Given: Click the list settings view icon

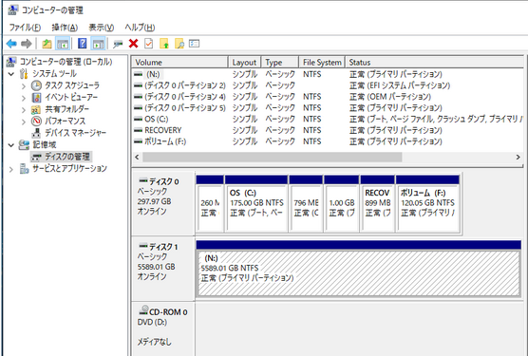Looking at the screenshot, I should point(195,44).
